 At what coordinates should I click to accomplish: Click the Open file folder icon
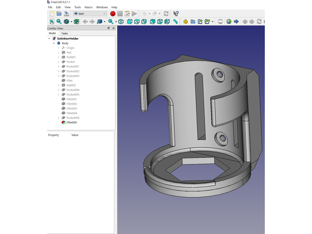[x=59, y=14]
